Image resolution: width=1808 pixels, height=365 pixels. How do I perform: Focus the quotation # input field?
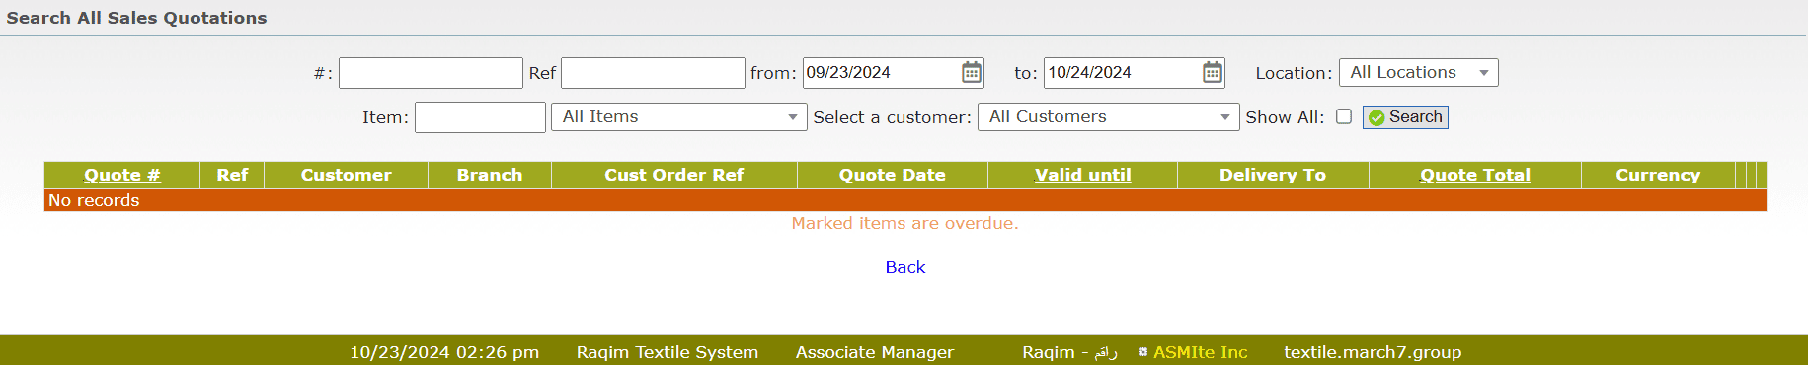431,73
